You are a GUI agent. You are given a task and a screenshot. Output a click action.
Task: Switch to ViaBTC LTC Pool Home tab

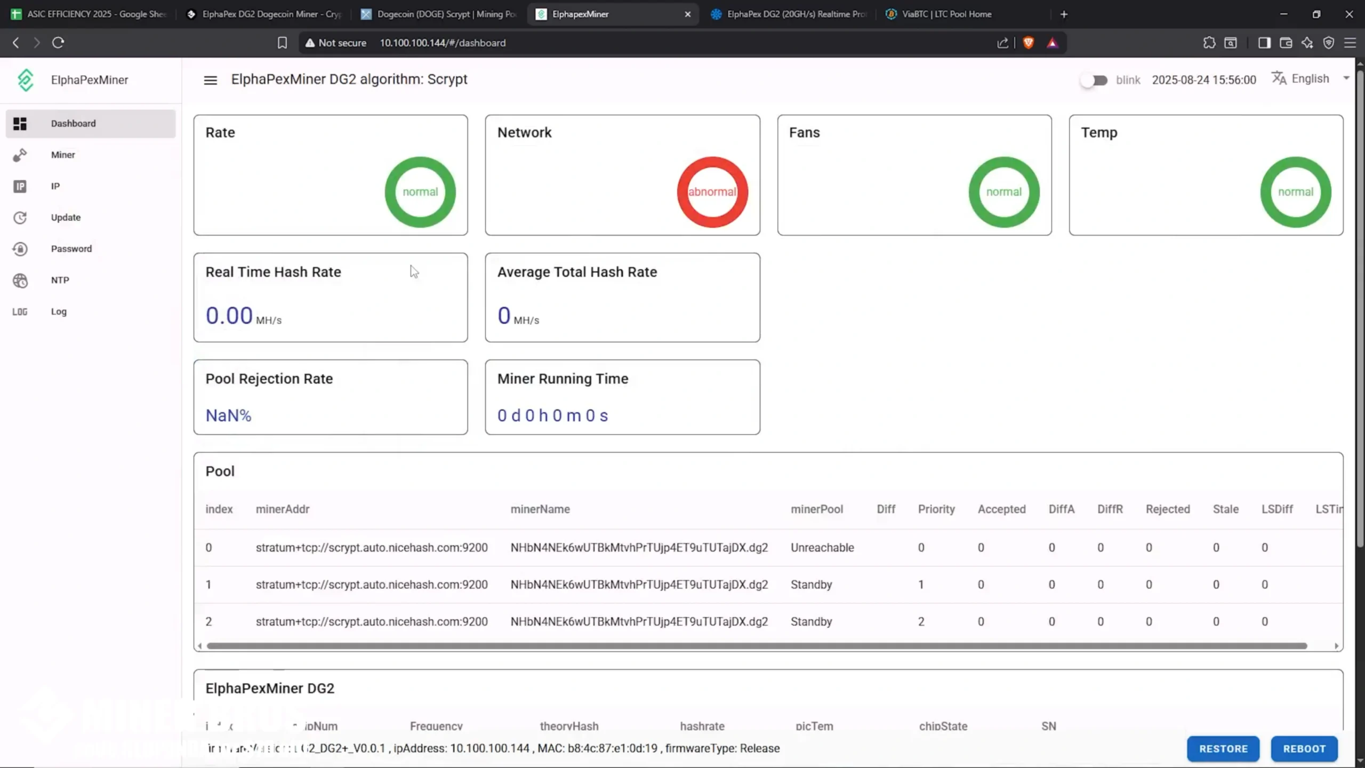[x=964, y=14]
